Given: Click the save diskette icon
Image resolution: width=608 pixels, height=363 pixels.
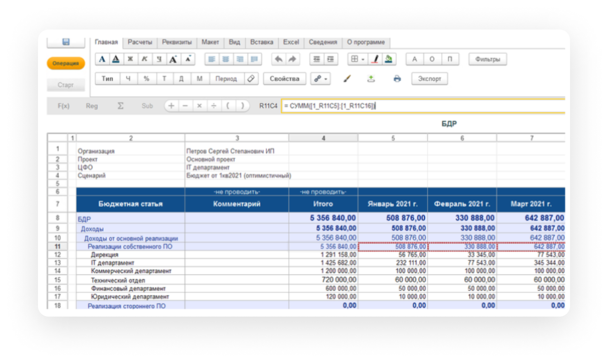Looking at the screenshot, I should 66,42.
